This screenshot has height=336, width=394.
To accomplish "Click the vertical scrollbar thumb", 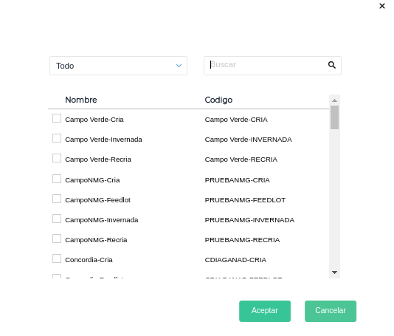I will click(334, 117).
